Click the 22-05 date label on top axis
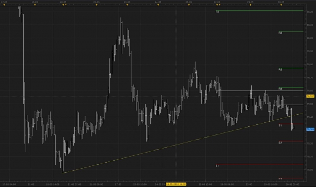 point(97,2)
